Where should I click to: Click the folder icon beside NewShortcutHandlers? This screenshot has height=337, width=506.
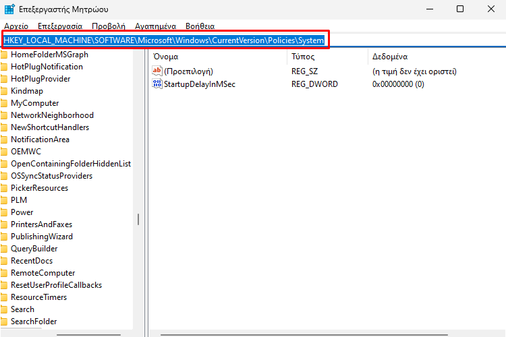coord(4,127)
